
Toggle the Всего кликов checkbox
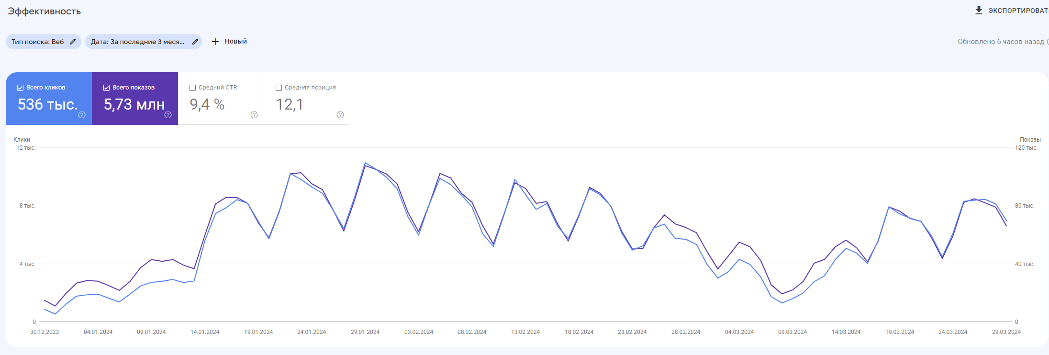[20, 88]
